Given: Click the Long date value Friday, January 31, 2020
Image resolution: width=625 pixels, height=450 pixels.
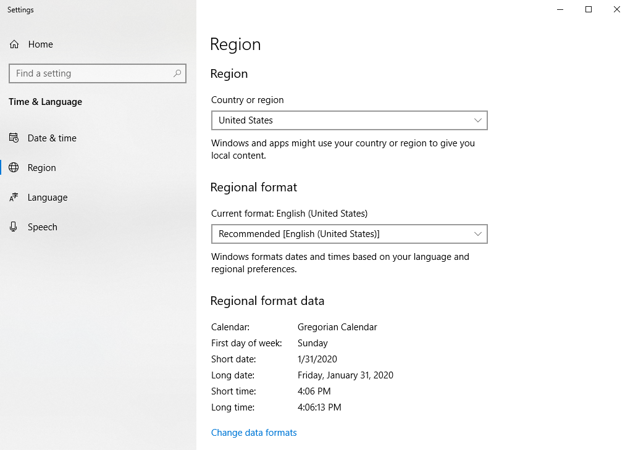Looking at the screenshot, I should coord(346,375).
